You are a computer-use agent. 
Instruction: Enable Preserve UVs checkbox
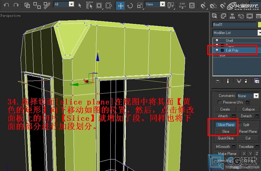pos(219,102)
